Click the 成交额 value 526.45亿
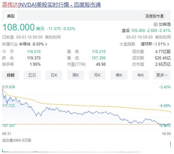Screen dimensions: 174x154 (163, 58)
